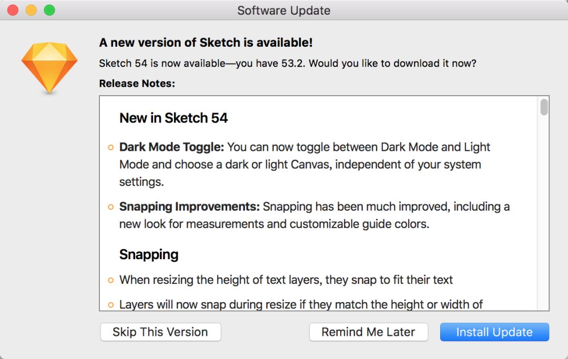Screen dimensions: 568x359
Task: Click the bullet beside Snapping Improvements
Action: 111,207
